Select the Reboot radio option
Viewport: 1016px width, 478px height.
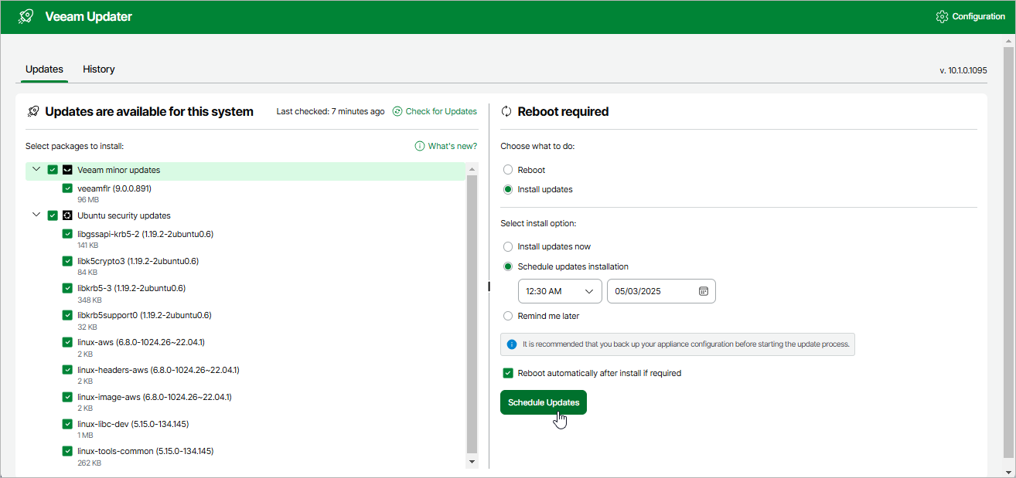[x=508, y=170]
